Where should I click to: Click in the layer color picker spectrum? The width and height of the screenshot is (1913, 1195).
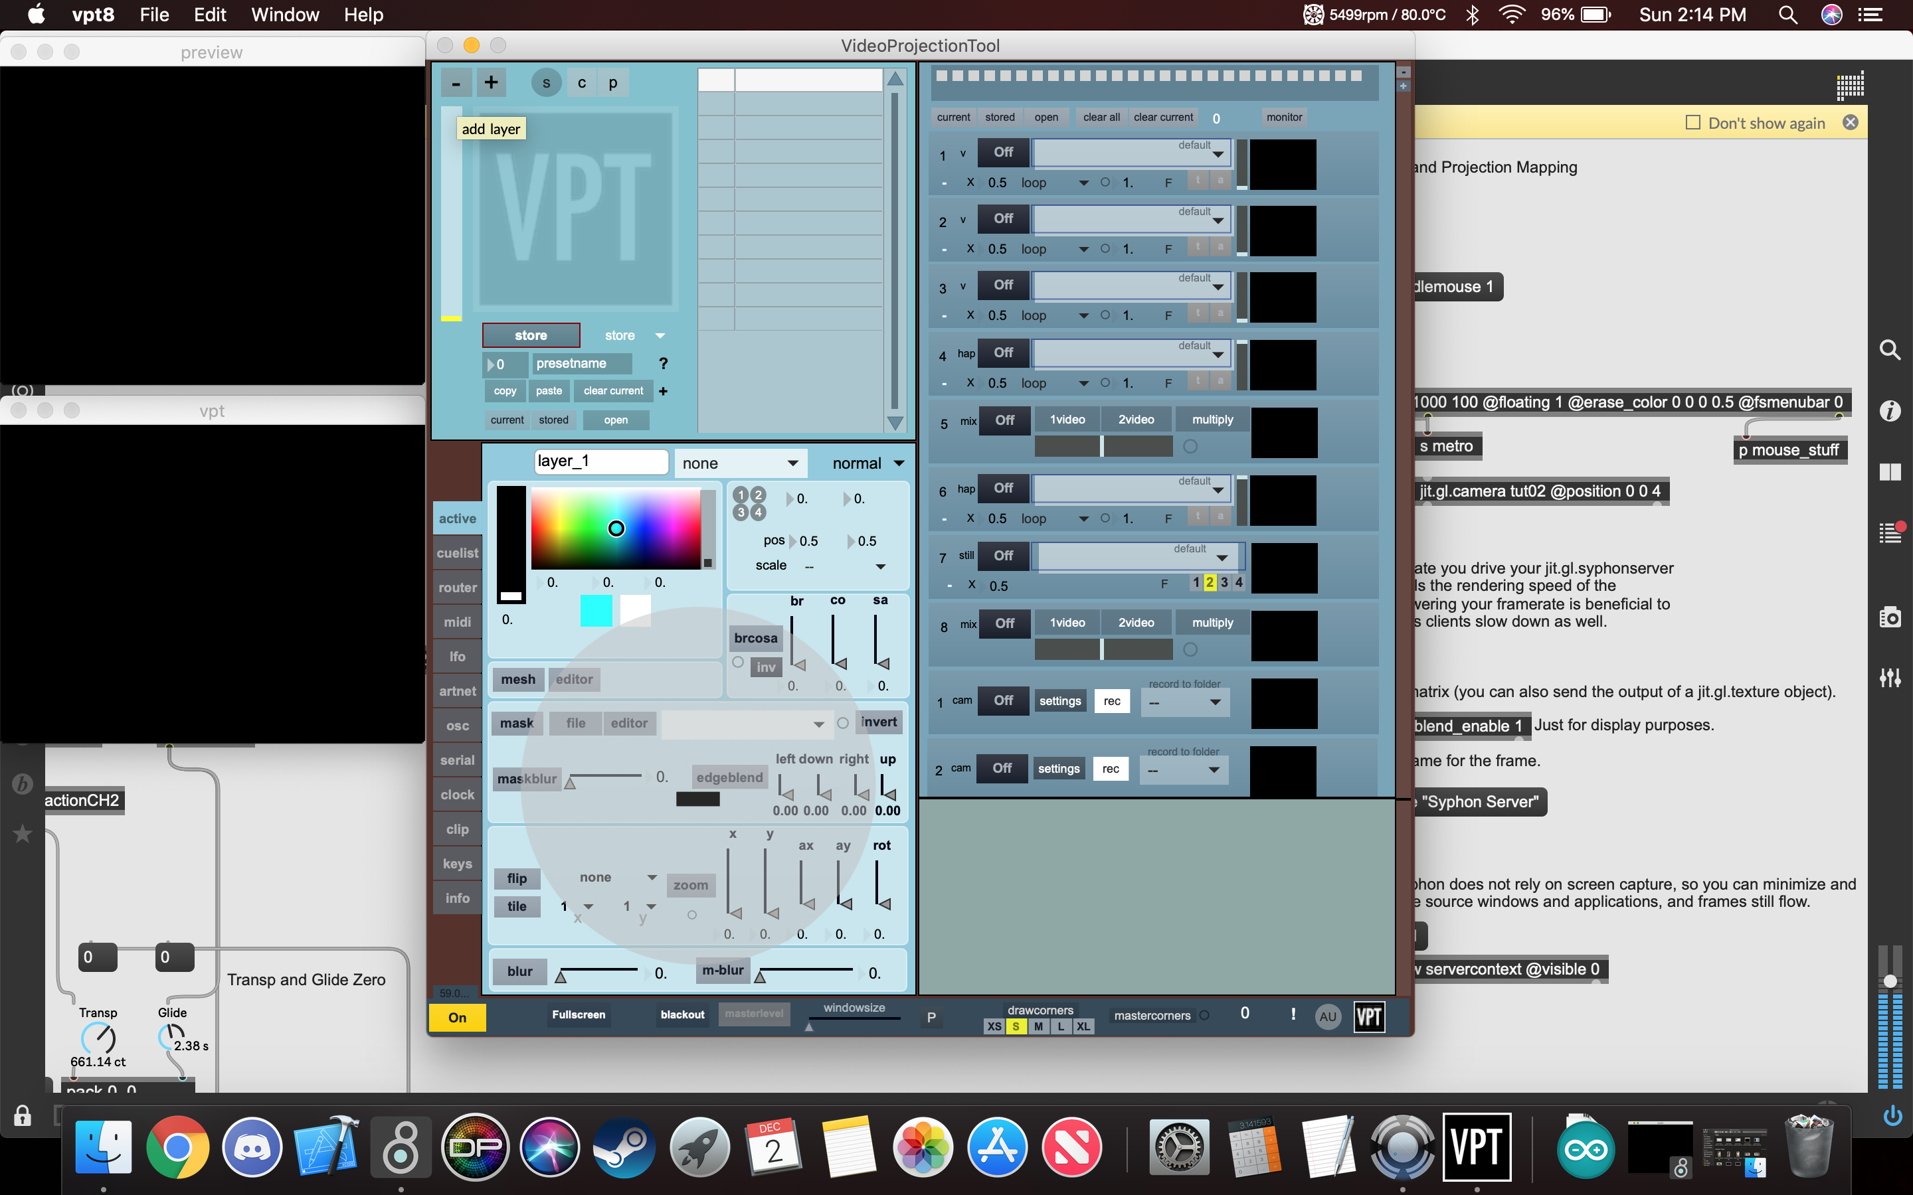[x=616, y=528]
